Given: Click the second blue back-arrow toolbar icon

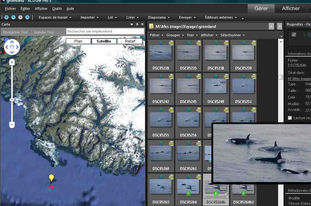Looking at the screenshot, I should tap(13, 17).
